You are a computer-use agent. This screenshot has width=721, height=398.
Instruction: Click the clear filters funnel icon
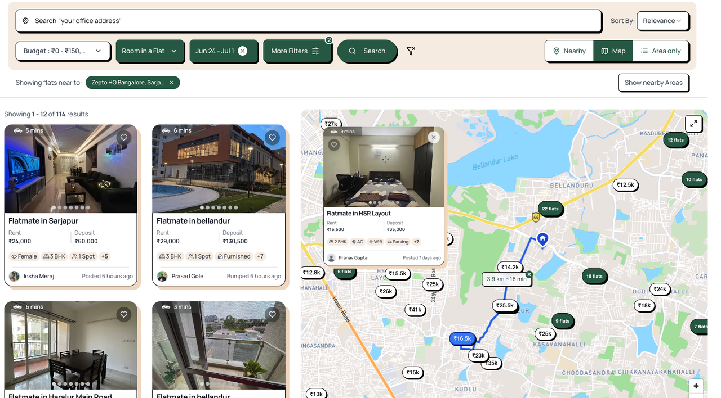tap(411, 51)
